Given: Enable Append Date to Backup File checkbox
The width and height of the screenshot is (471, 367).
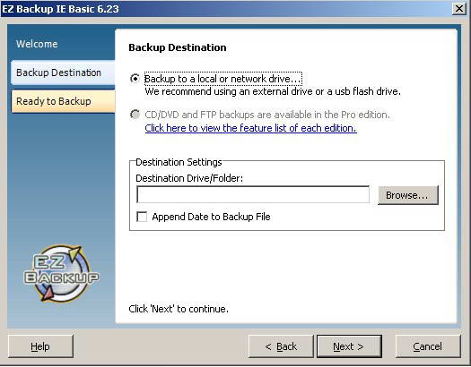Looking at the screenshot, I should click(142, 217).
